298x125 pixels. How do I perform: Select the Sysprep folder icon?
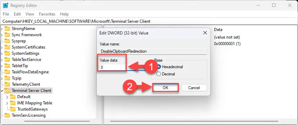7,41
